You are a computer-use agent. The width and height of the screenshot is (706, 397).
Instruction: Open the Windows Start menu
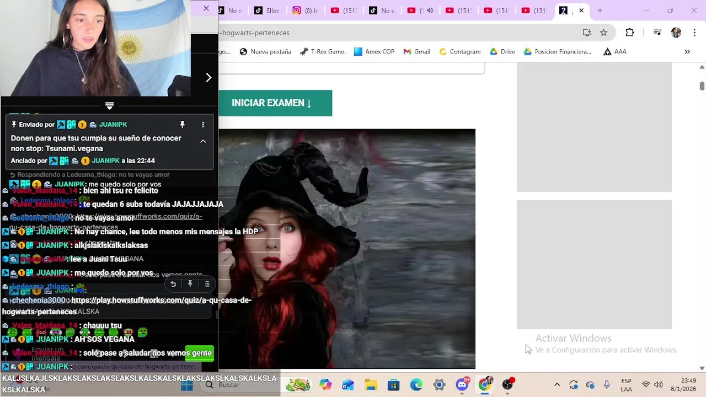[x=187, y=385]
